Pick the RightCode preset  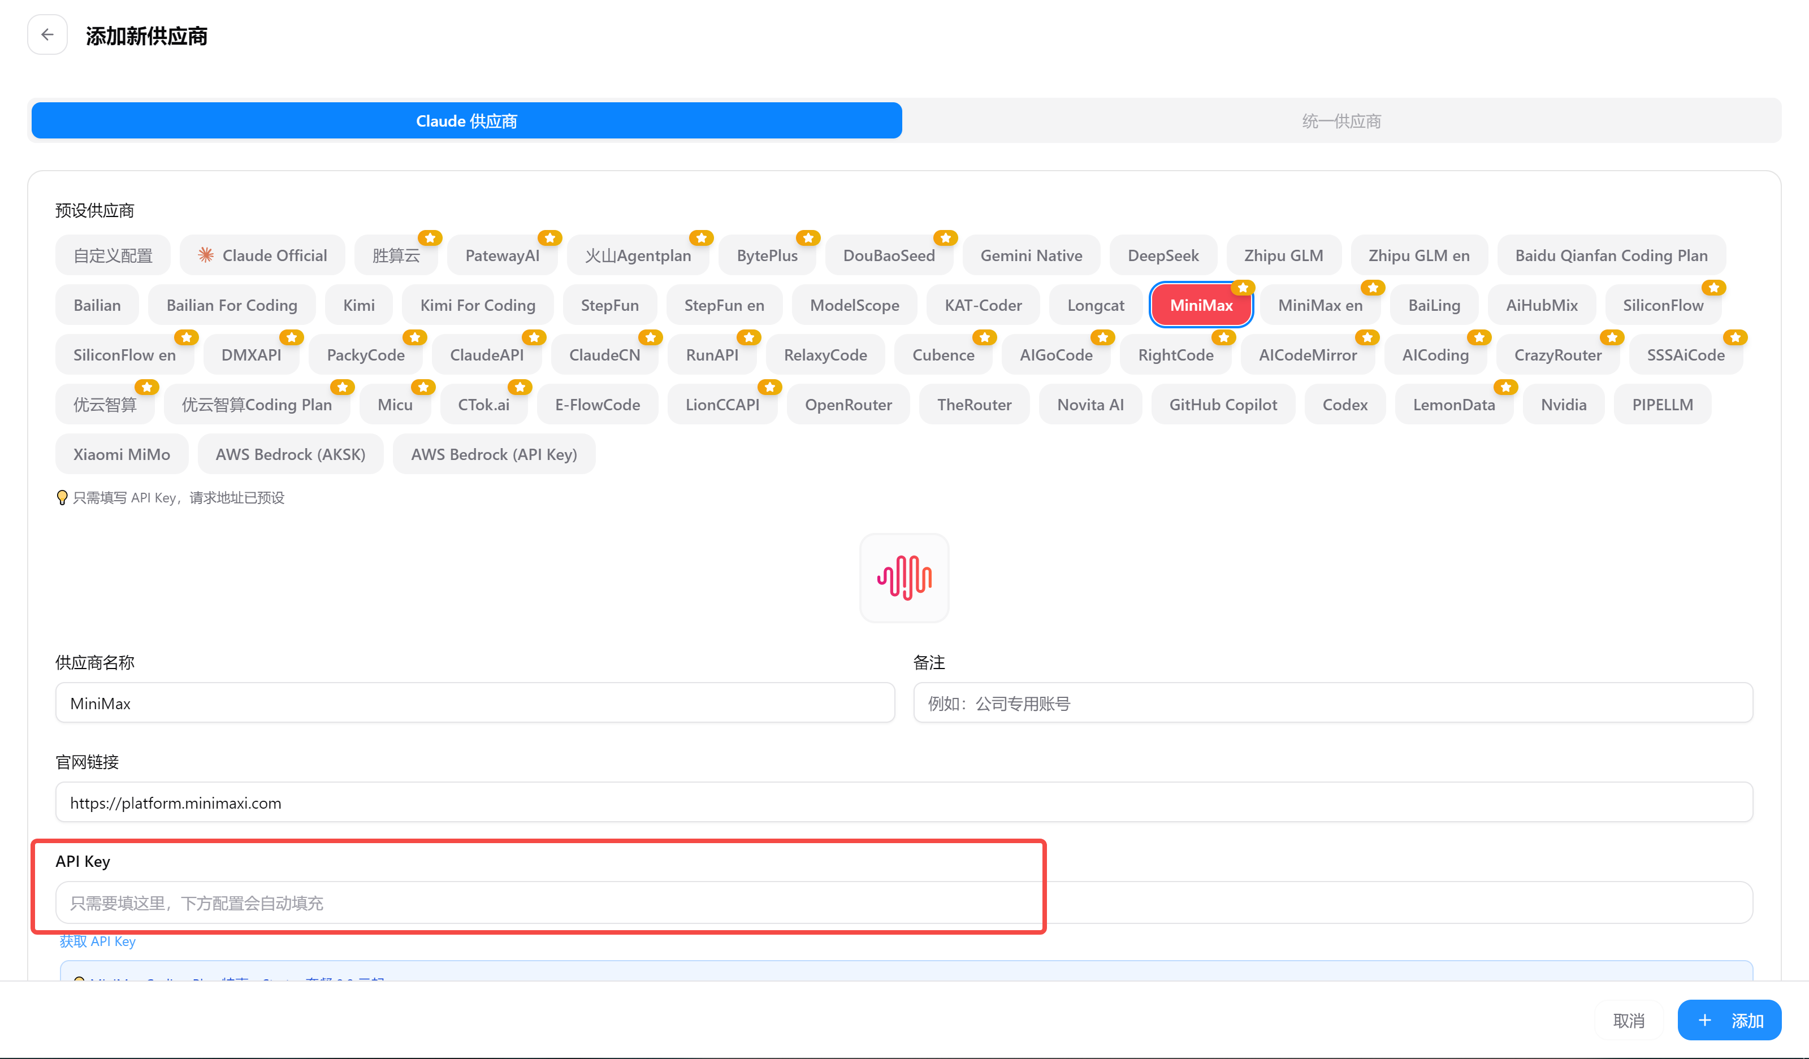coord(1176,354)
